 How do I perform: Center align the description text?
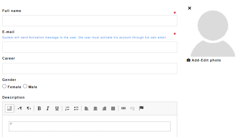coord(95,108)
